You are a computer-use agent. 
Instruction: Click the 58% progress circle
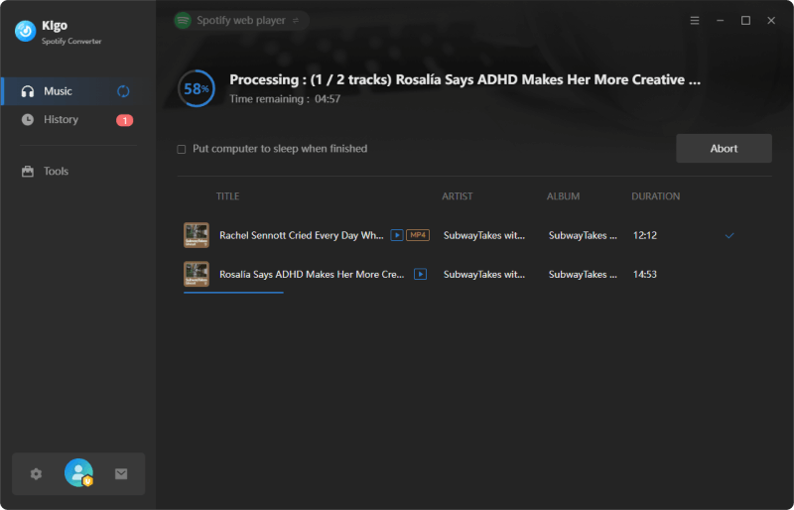point(197,88)
